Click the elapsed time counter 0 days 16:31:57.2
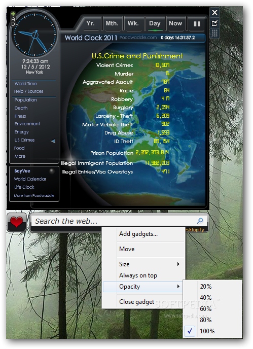Screen dimensions: 253x349 point(178,38)
